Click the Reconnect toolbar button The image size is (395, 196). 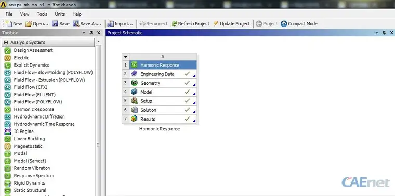[153, 24]
